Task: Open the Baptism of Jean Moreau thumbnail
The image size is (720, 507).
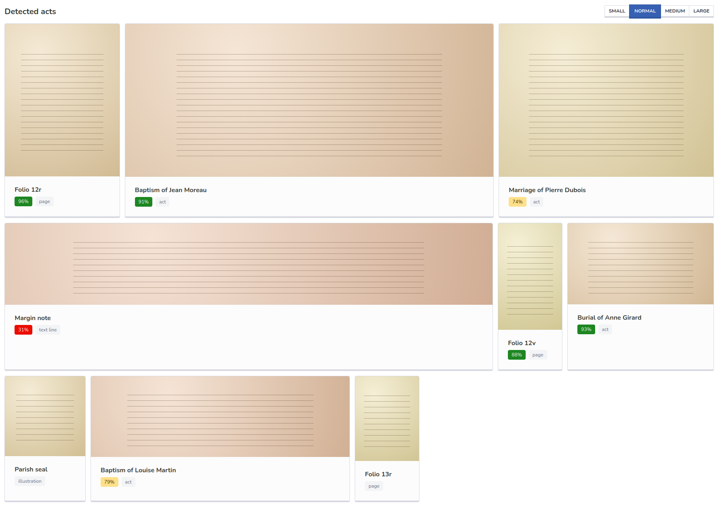Action: (309, 100)
